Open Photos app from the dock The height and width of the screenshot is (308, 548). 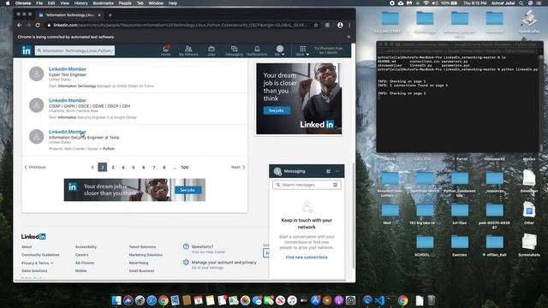pos(245,300)
